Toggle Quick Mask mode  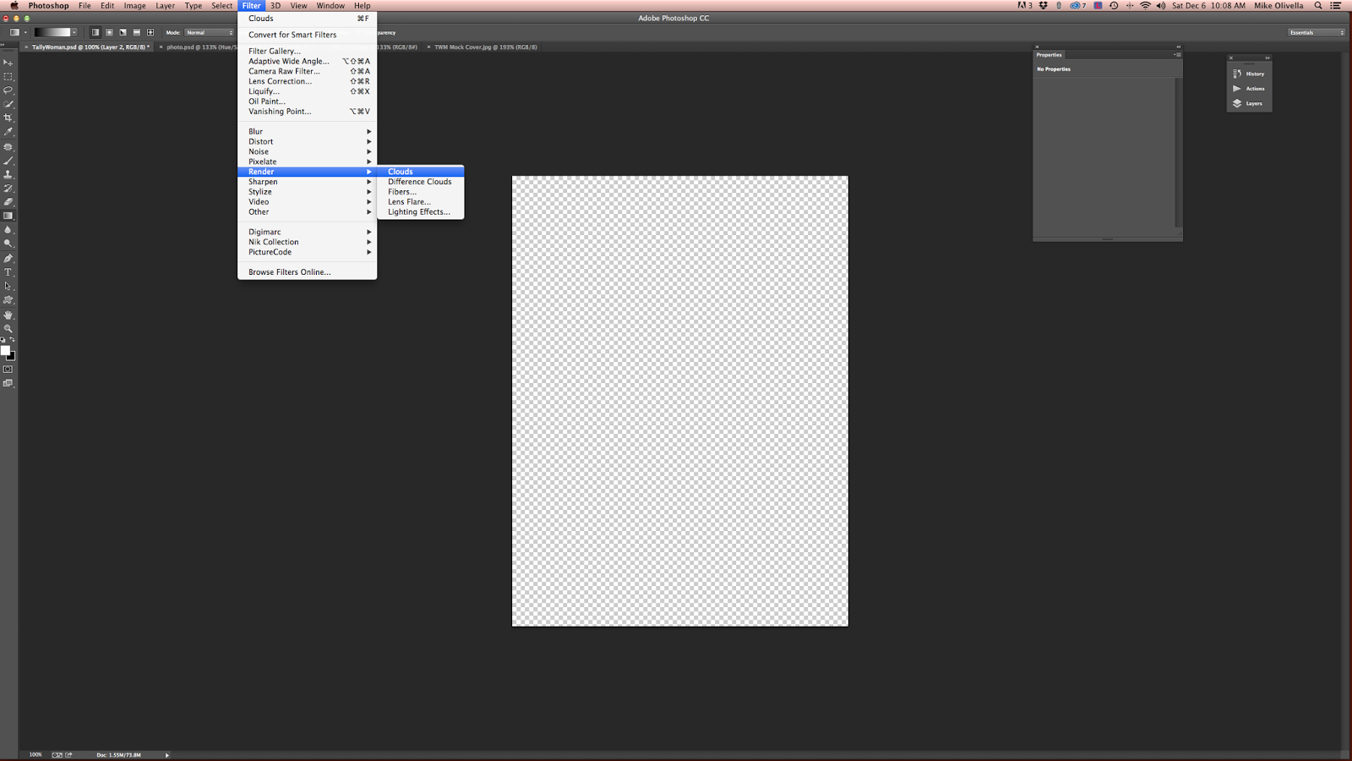tap(8, 370)
